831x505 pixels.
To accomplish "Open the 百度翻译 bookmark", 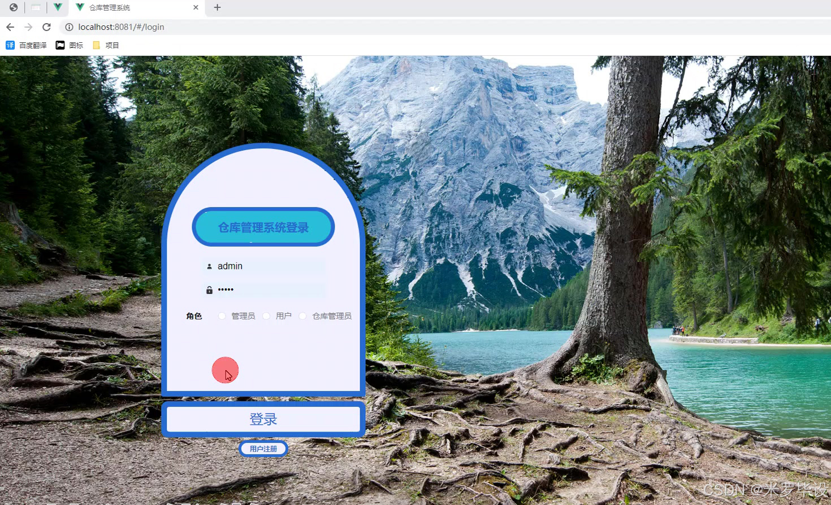I will pyautogui.click(x=26, y=45).
